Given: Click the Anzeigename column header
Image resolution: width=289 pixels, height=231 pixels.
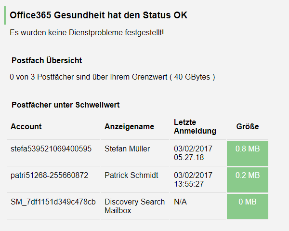Looking at the screenshot, I should (129, 126).
